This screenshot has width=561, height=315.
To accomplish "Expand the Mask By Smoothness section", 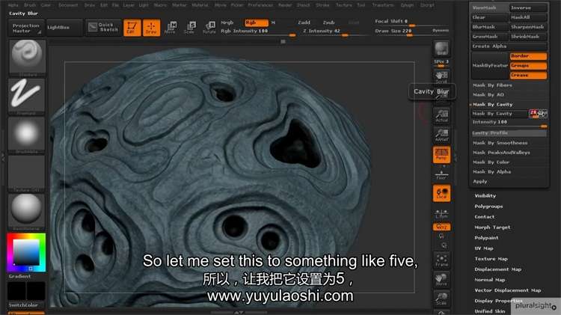I will [500, 143].
